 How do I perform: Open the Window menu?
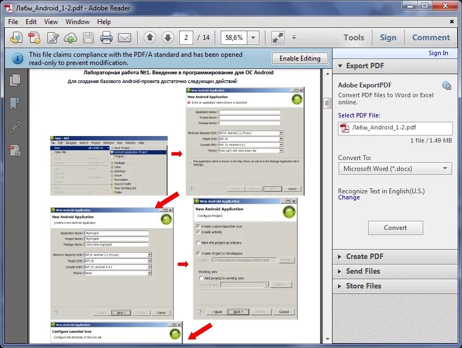(x=78, y=22)
